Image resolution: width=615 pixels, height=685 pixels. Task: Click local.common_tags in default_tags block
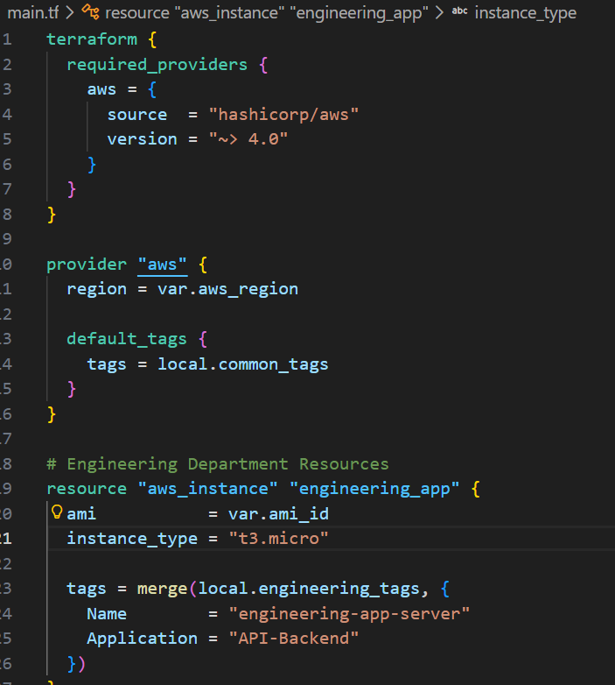click(x=242, y=364)
